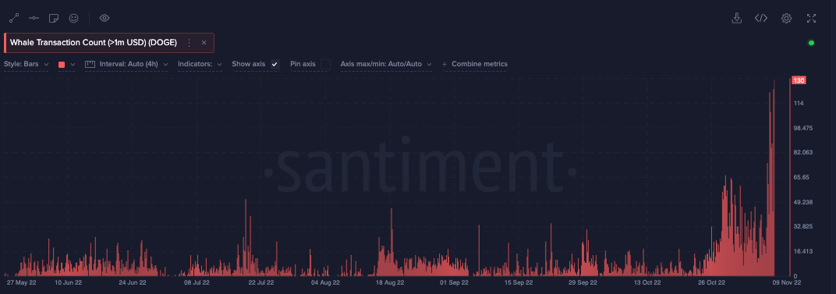The image size is (836, 294).
Task: Select the horizontal ray drawing tool
Action: tap(34, 18)
